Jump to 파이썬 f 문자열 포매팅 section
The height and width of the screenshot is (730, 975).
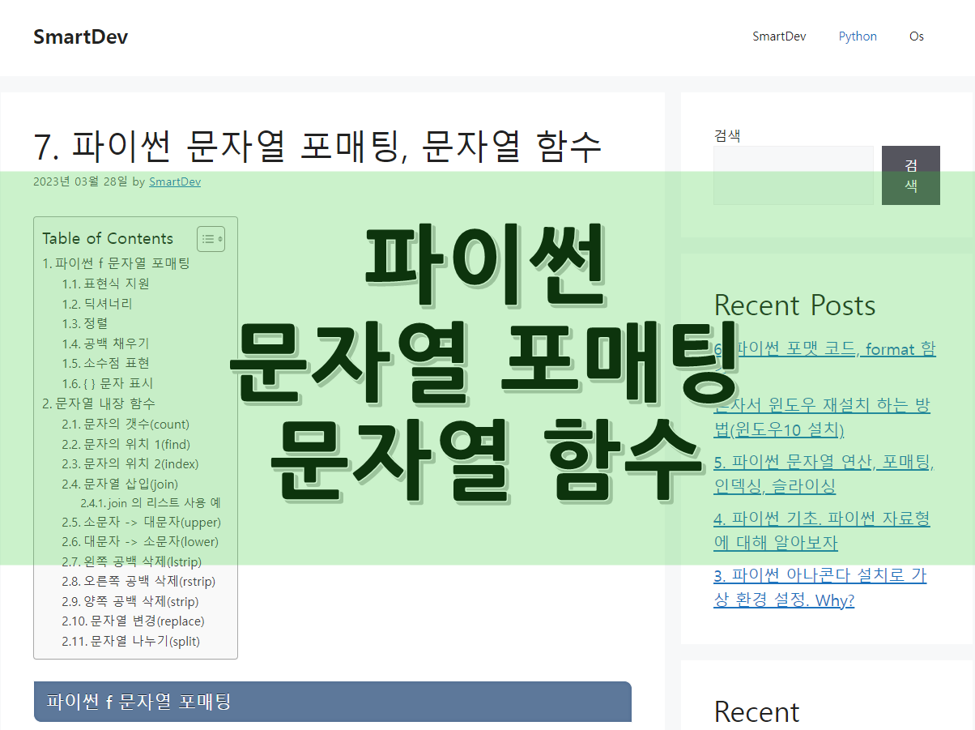pyautogui.click(x=117, y=263)
